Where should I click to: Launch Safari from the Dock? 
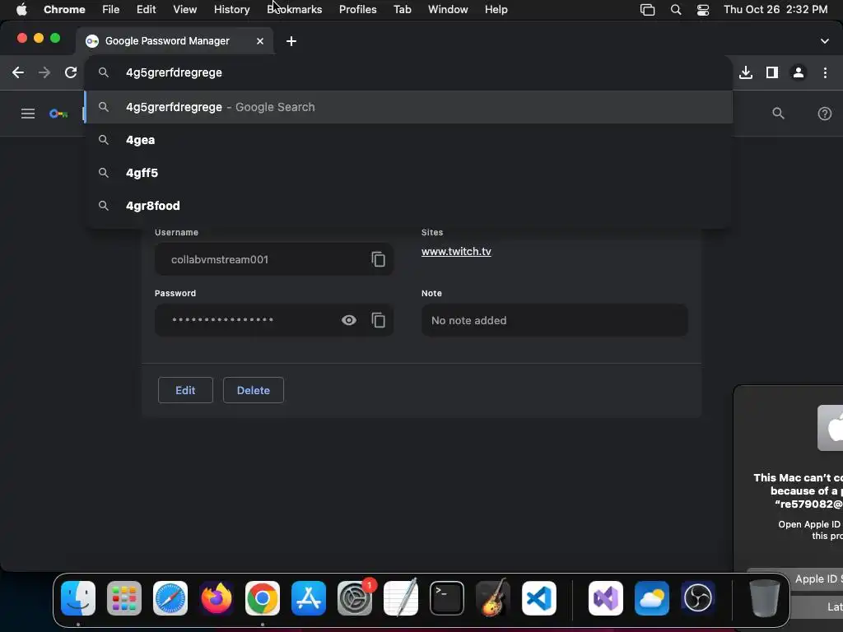(170, 597)
